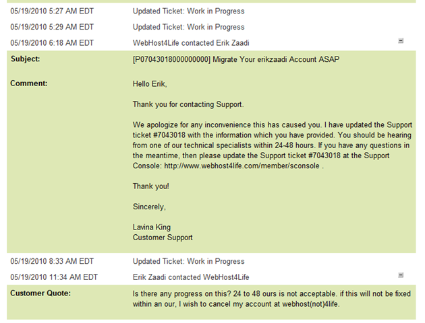Viewport: 425px width, 323px height.
Task: Click the 05/19/2010 8:33 AM EDT timestamp
Action: tap(52, 261)
